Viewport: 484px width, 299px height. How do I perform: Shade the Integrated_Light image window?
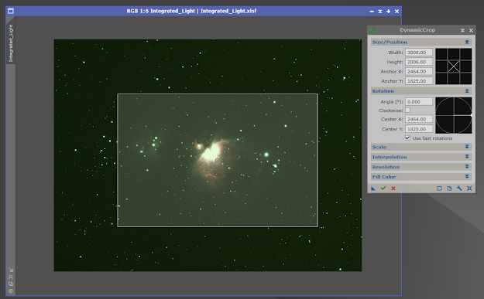click(x=380, y=12)
